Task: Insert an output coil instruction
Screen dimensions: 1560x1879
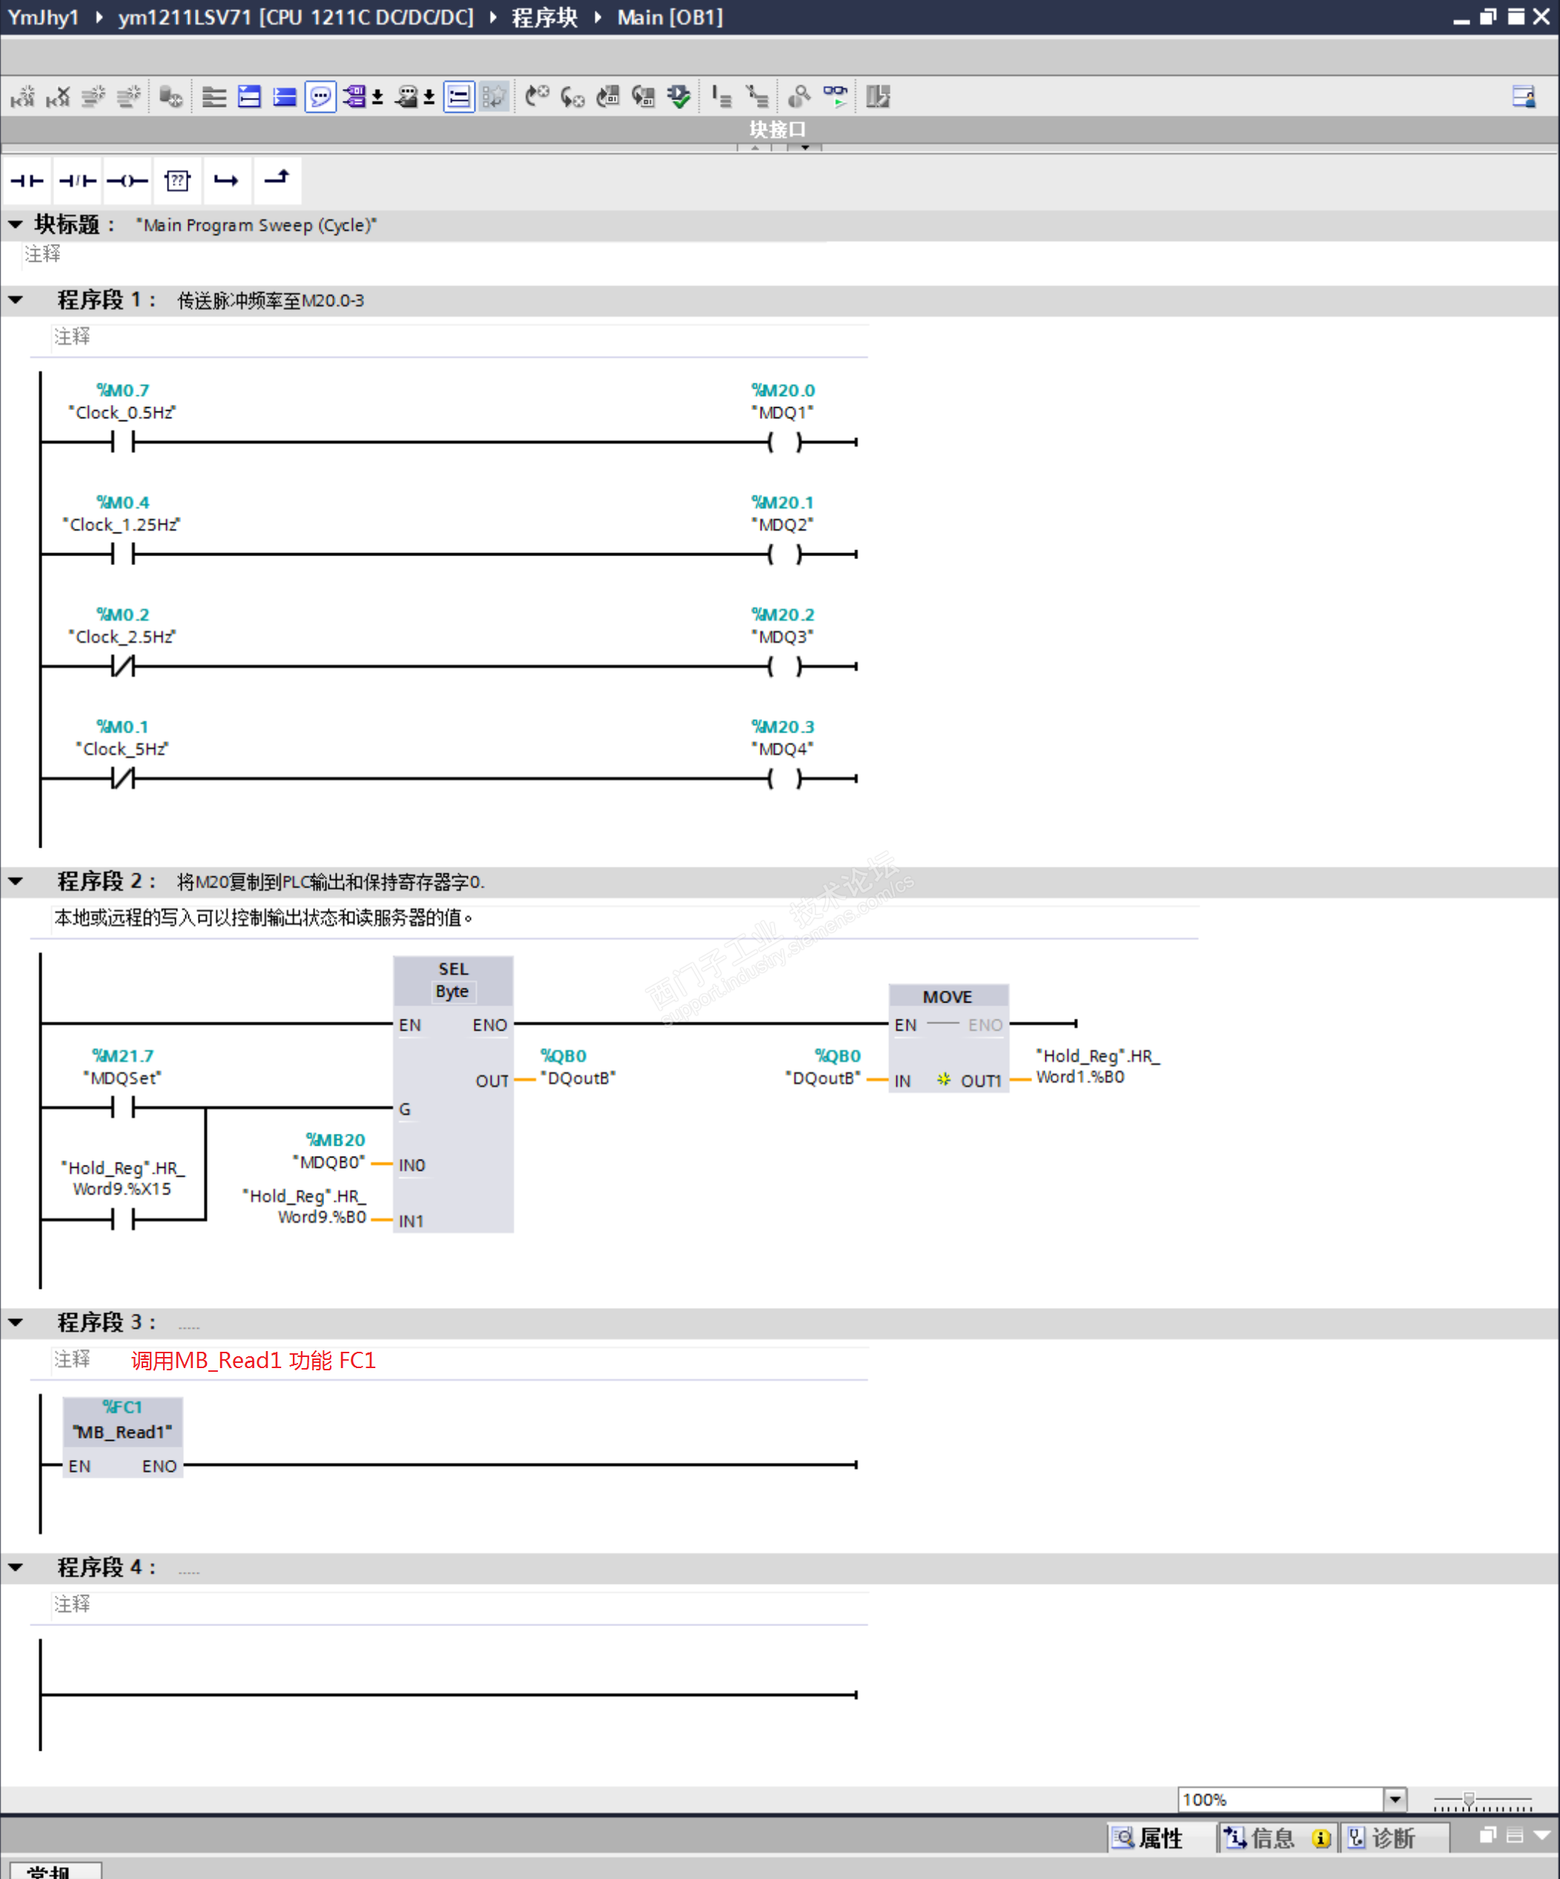Action: click(127, 181)
